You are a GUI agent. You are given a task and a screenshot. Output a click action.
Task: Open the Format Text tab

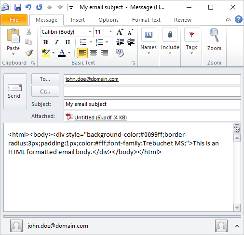146,20
